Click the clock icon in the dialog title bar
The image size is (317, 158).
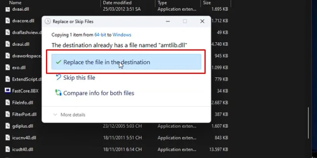(x=48, y=21)
